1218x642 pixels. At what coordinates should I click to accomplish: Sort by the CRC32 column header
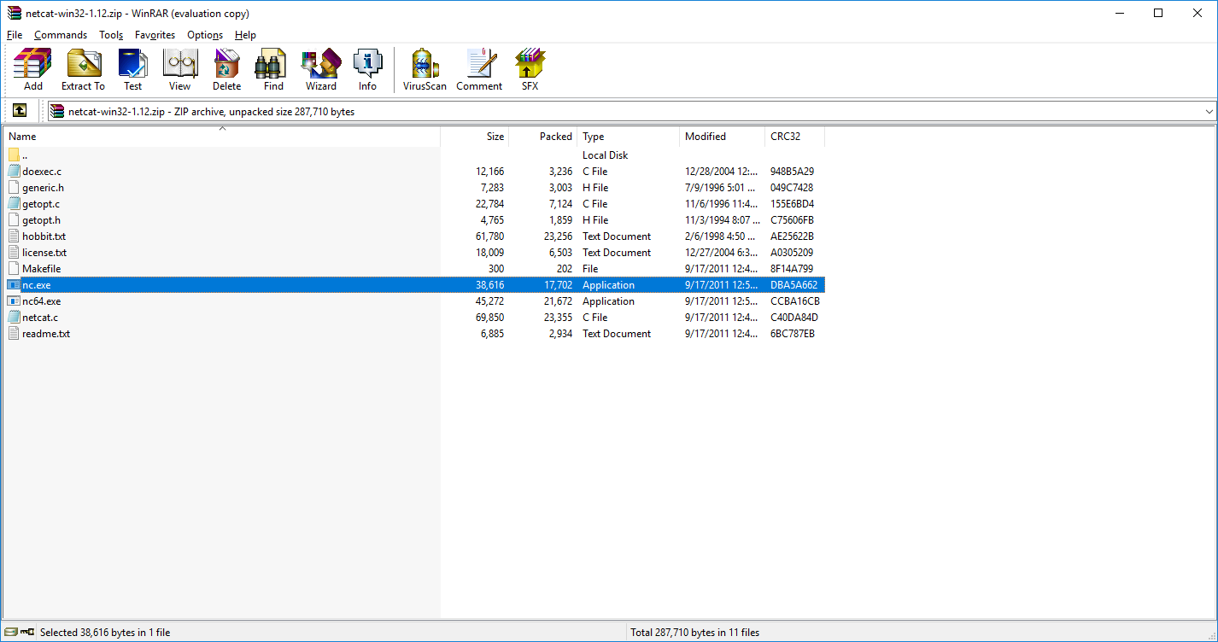click(795, 137)
